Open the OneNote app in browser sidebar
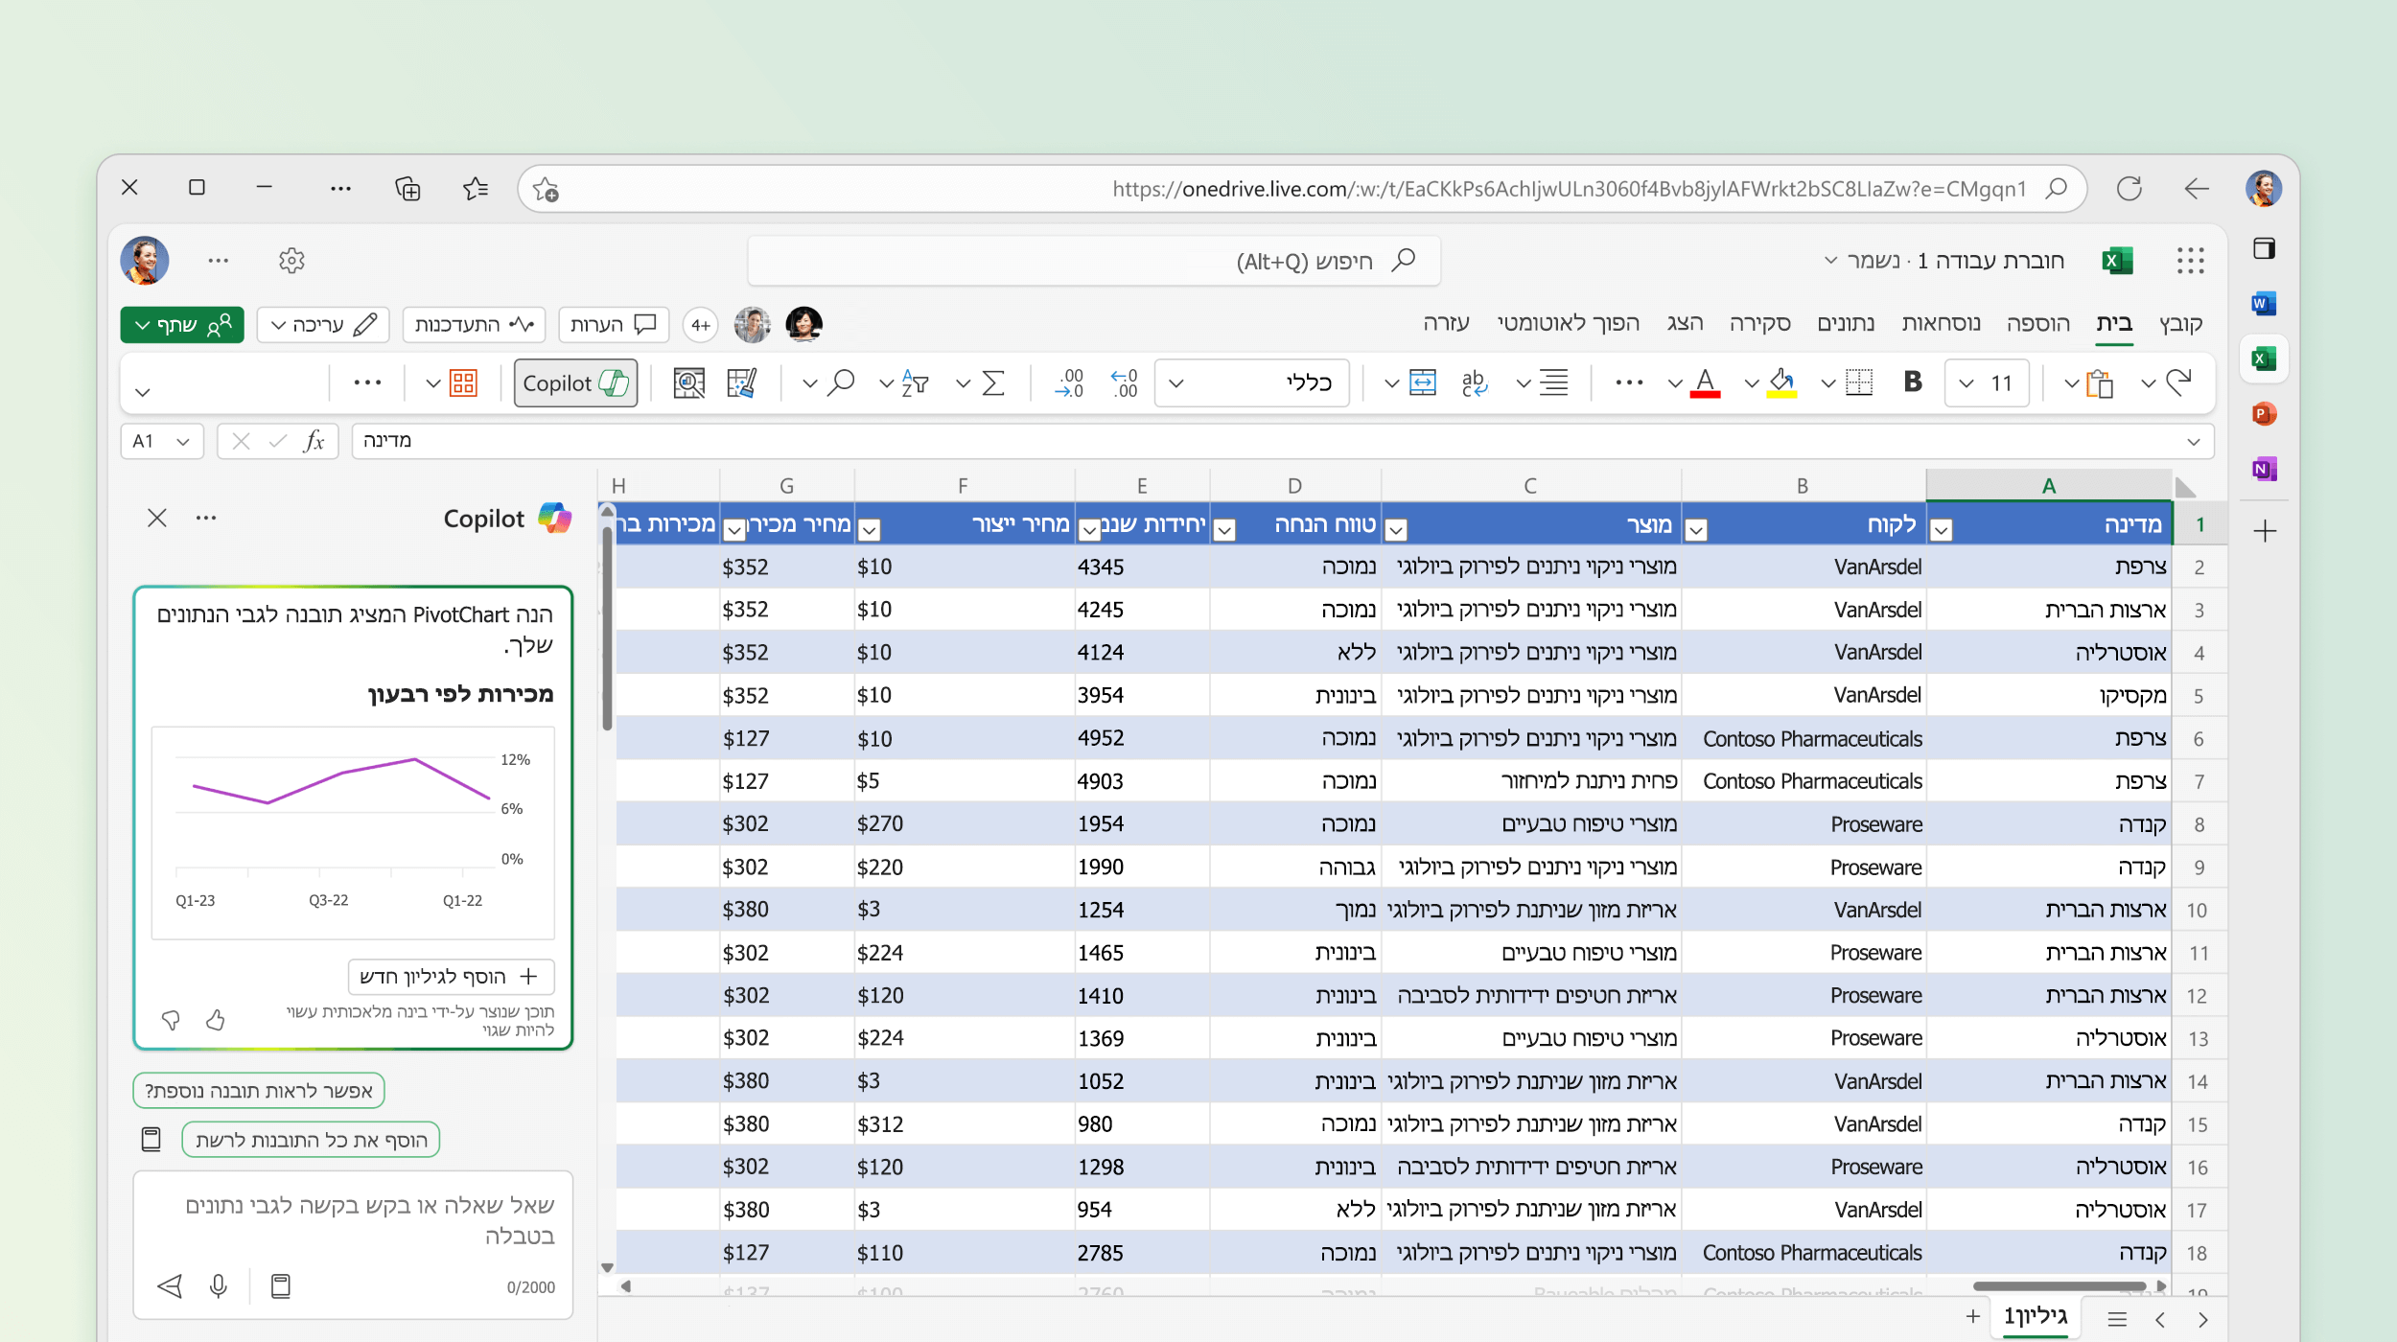 [2264, 468]
